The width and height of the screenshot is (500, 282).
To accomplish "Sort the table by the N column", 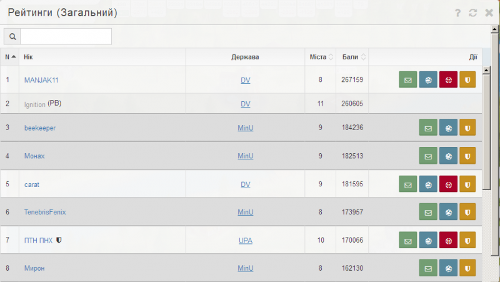I will click(10, 57).
